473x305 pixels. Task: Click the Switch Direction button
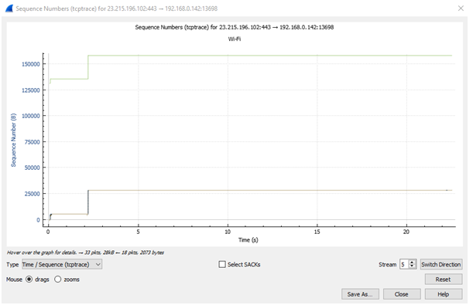coord(441,264)
